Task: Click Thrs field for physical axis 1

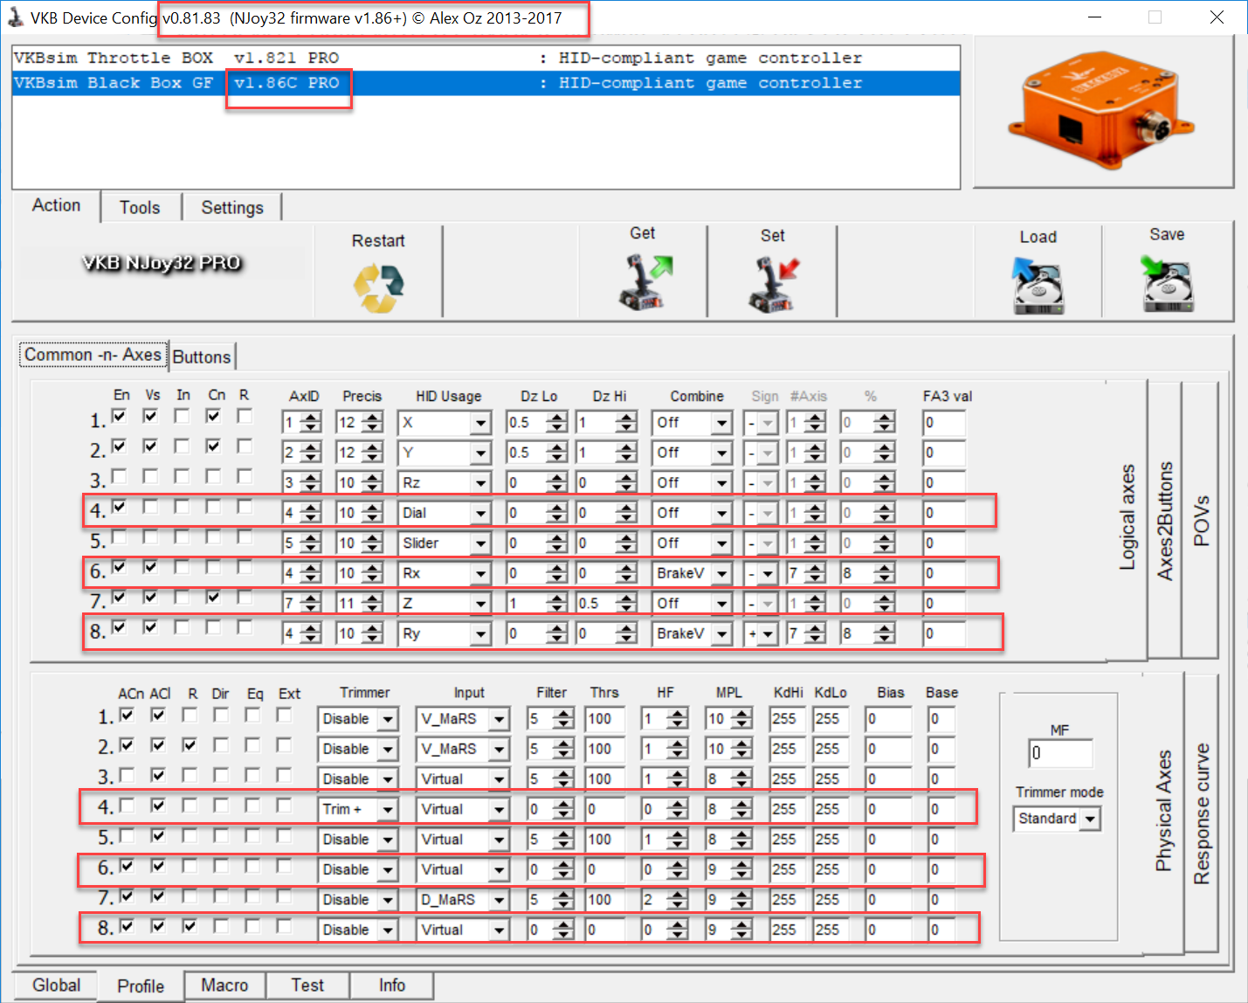Action: click(x=605, y=720)
